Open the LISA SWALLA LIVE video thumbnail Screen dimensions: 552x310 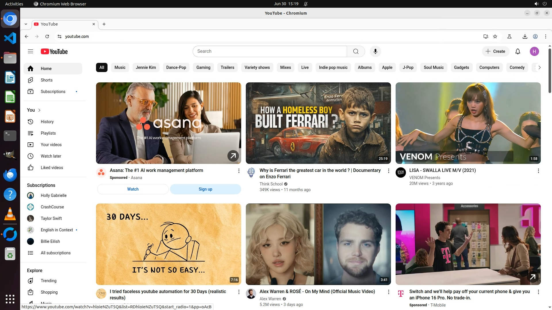[x=468, y=123]
